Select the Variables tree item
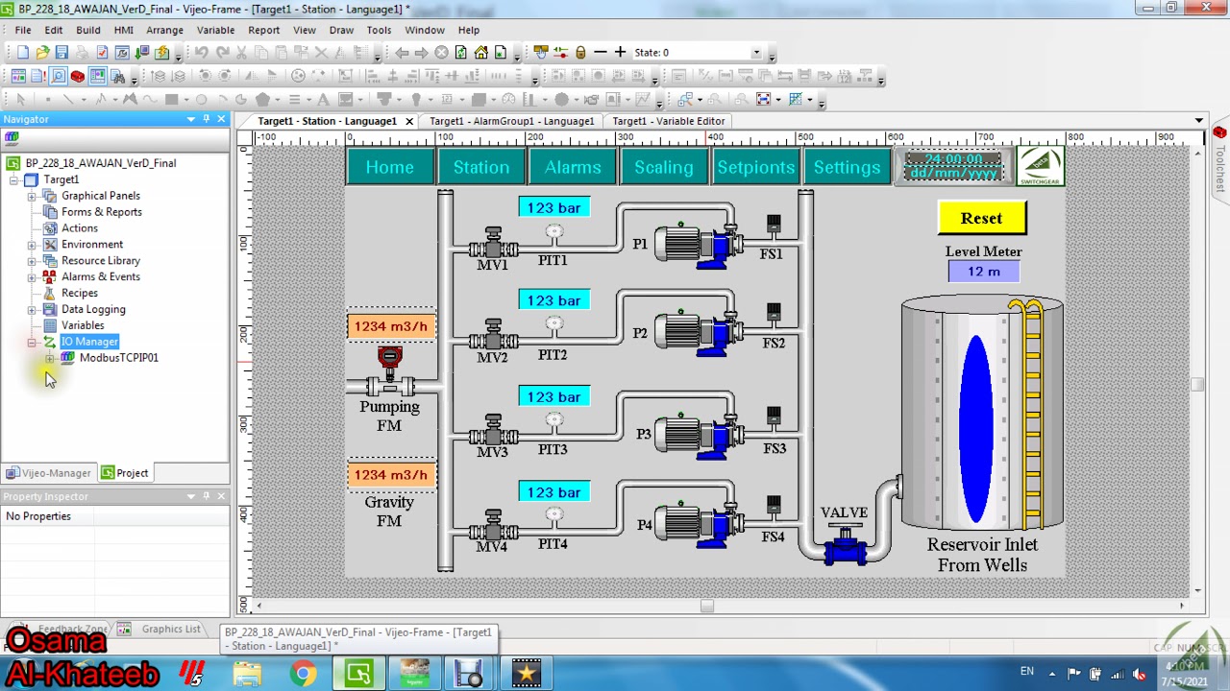The image size is (1230, 691). point(83,325)
